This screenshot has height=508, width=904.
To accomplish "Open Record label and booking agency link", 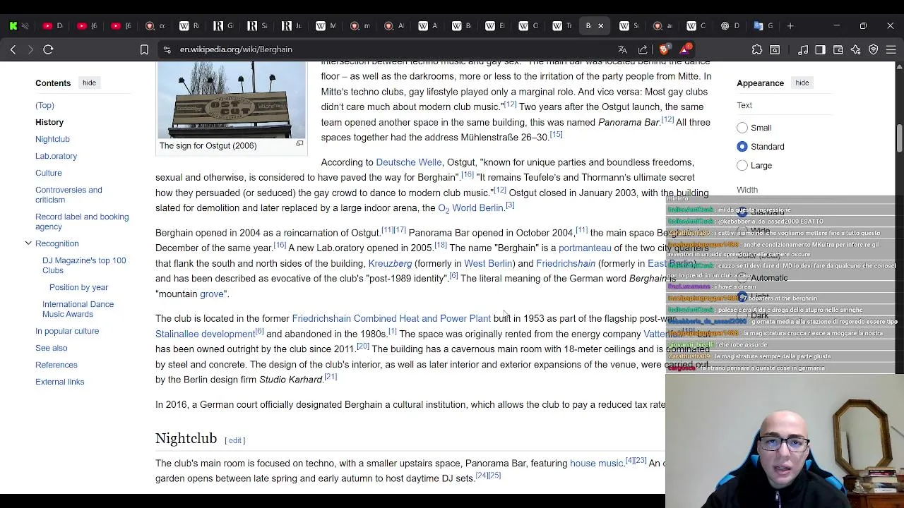I will (82, 222).
